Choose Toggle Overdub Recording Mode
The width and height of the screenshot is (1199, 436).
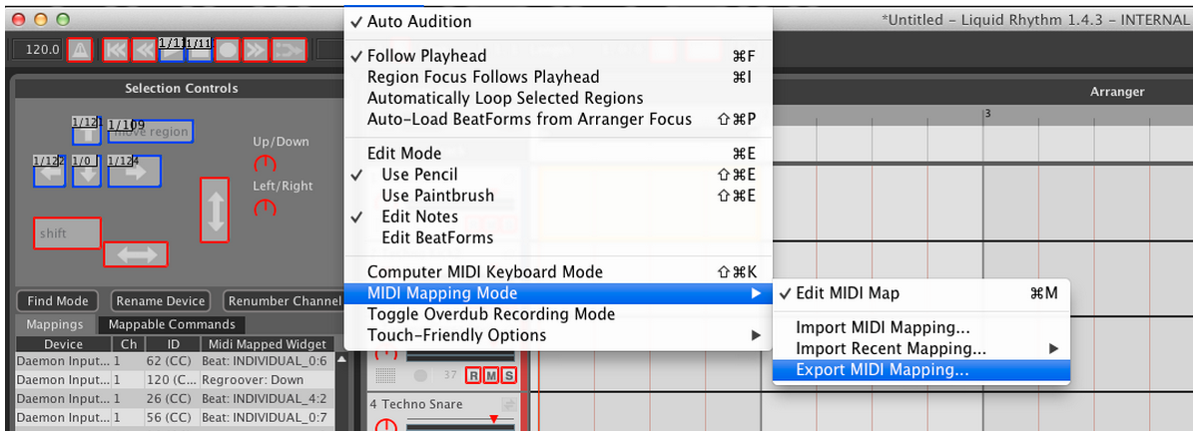coord(558,314)
